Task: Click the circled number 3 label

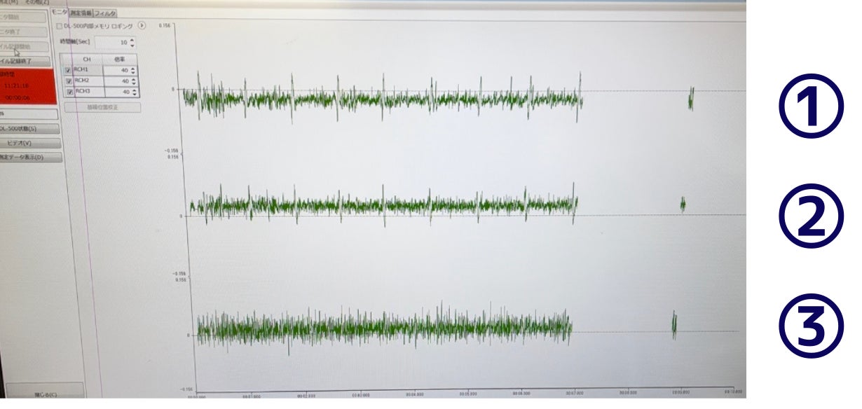Action: click(811, 326)
